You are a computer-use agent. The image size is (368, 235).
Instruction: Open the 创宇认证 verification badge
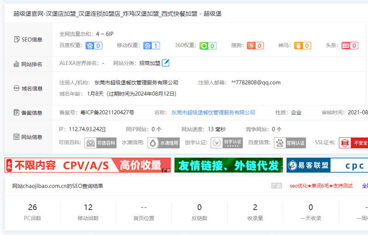click(x=227, y=143)
